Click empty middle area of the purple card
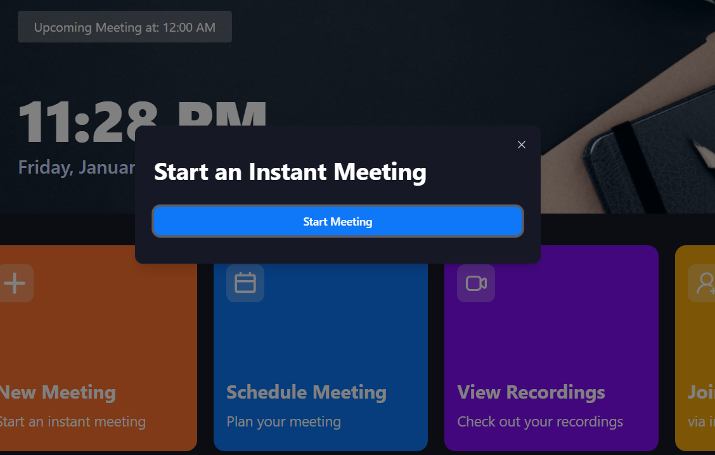 pyautogui.click(x=551, y=342)
